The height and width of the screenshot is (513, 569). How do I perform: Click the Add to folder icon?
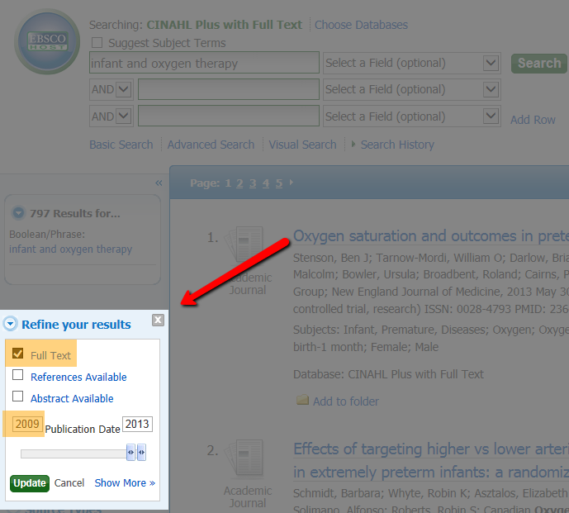tap(302, 400)
